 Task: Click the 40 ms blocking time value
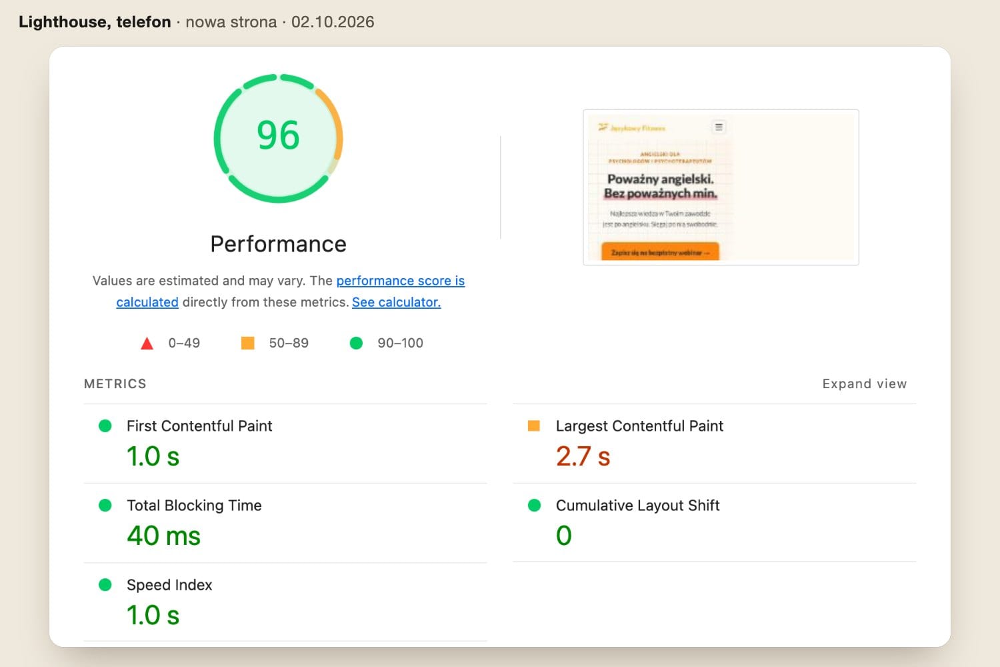point(163,536)
